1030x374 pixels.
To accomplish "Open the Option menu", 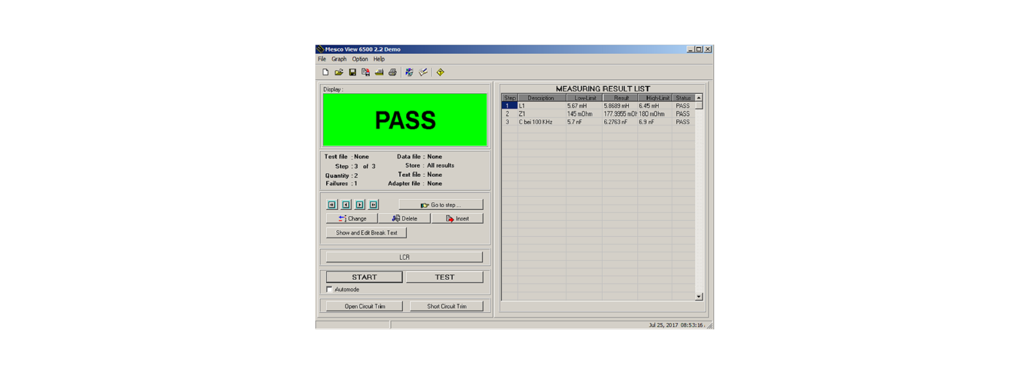I will coord(360,59).
